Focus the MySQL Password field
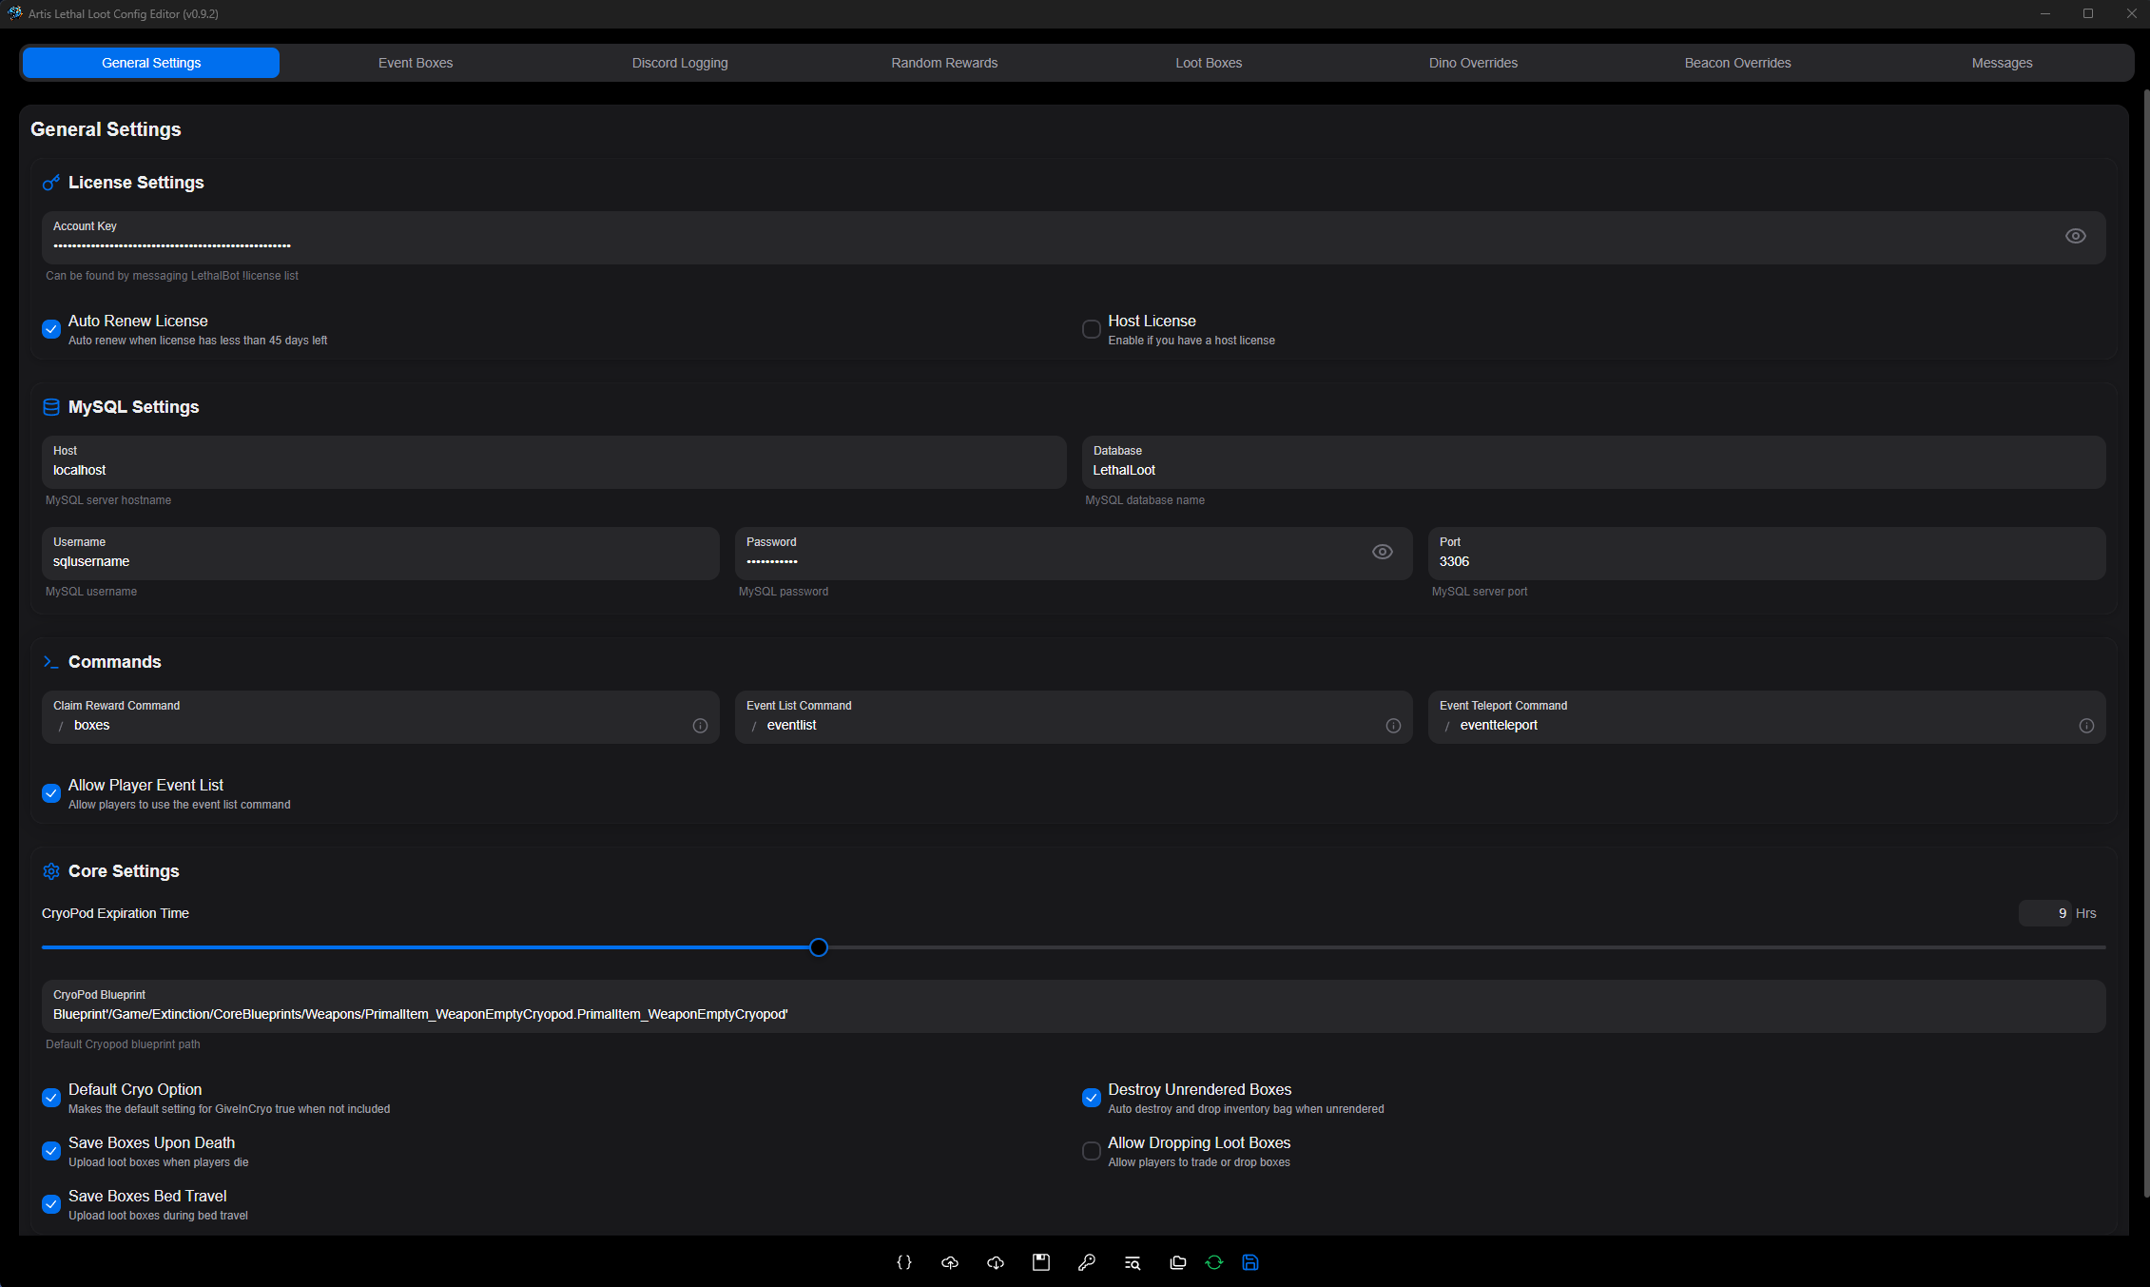 click(1074, 554)
